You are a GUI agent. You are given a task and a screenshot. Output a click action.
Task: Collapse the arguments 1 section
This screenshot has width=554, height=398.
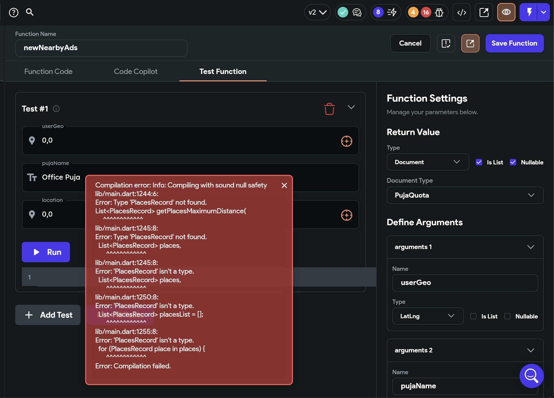pyautogui.click(x=530, y=247)
